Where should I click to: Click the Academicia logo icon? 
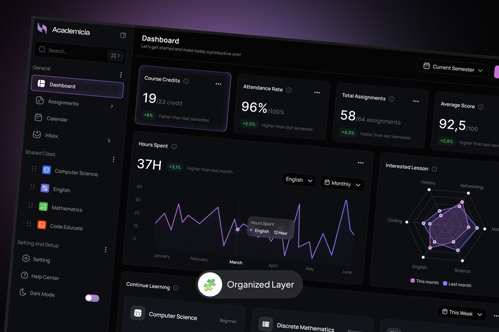click(42, 28)
